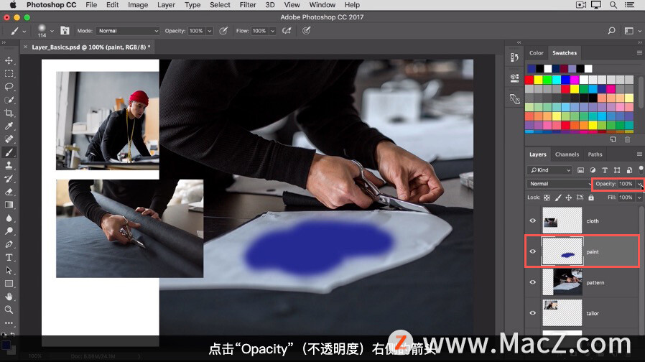This screenshot has height=362, width=645.
Task: Open the Properties panel icon
Action: pos(514,78)
